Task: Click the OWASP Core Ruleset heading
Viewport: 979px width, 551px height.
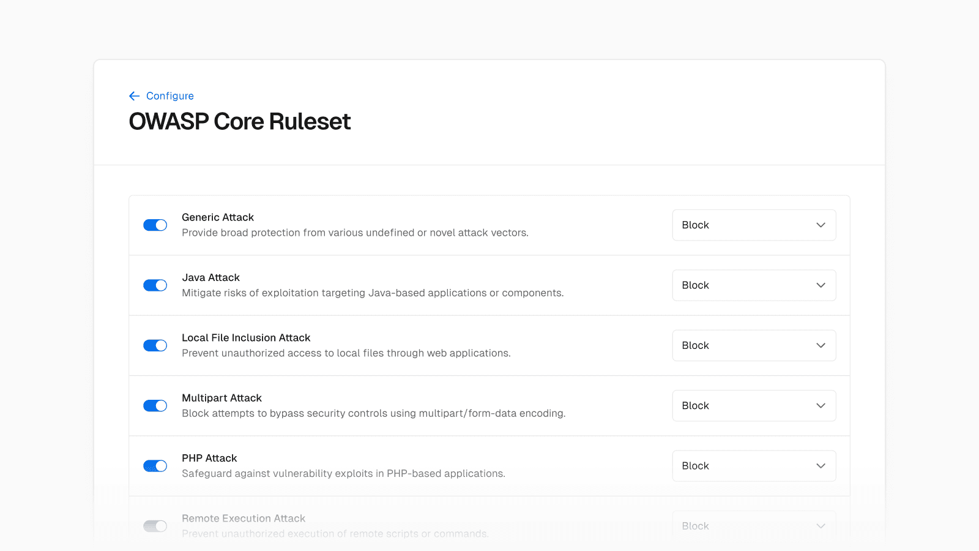Action: click(x=240, y=122)
